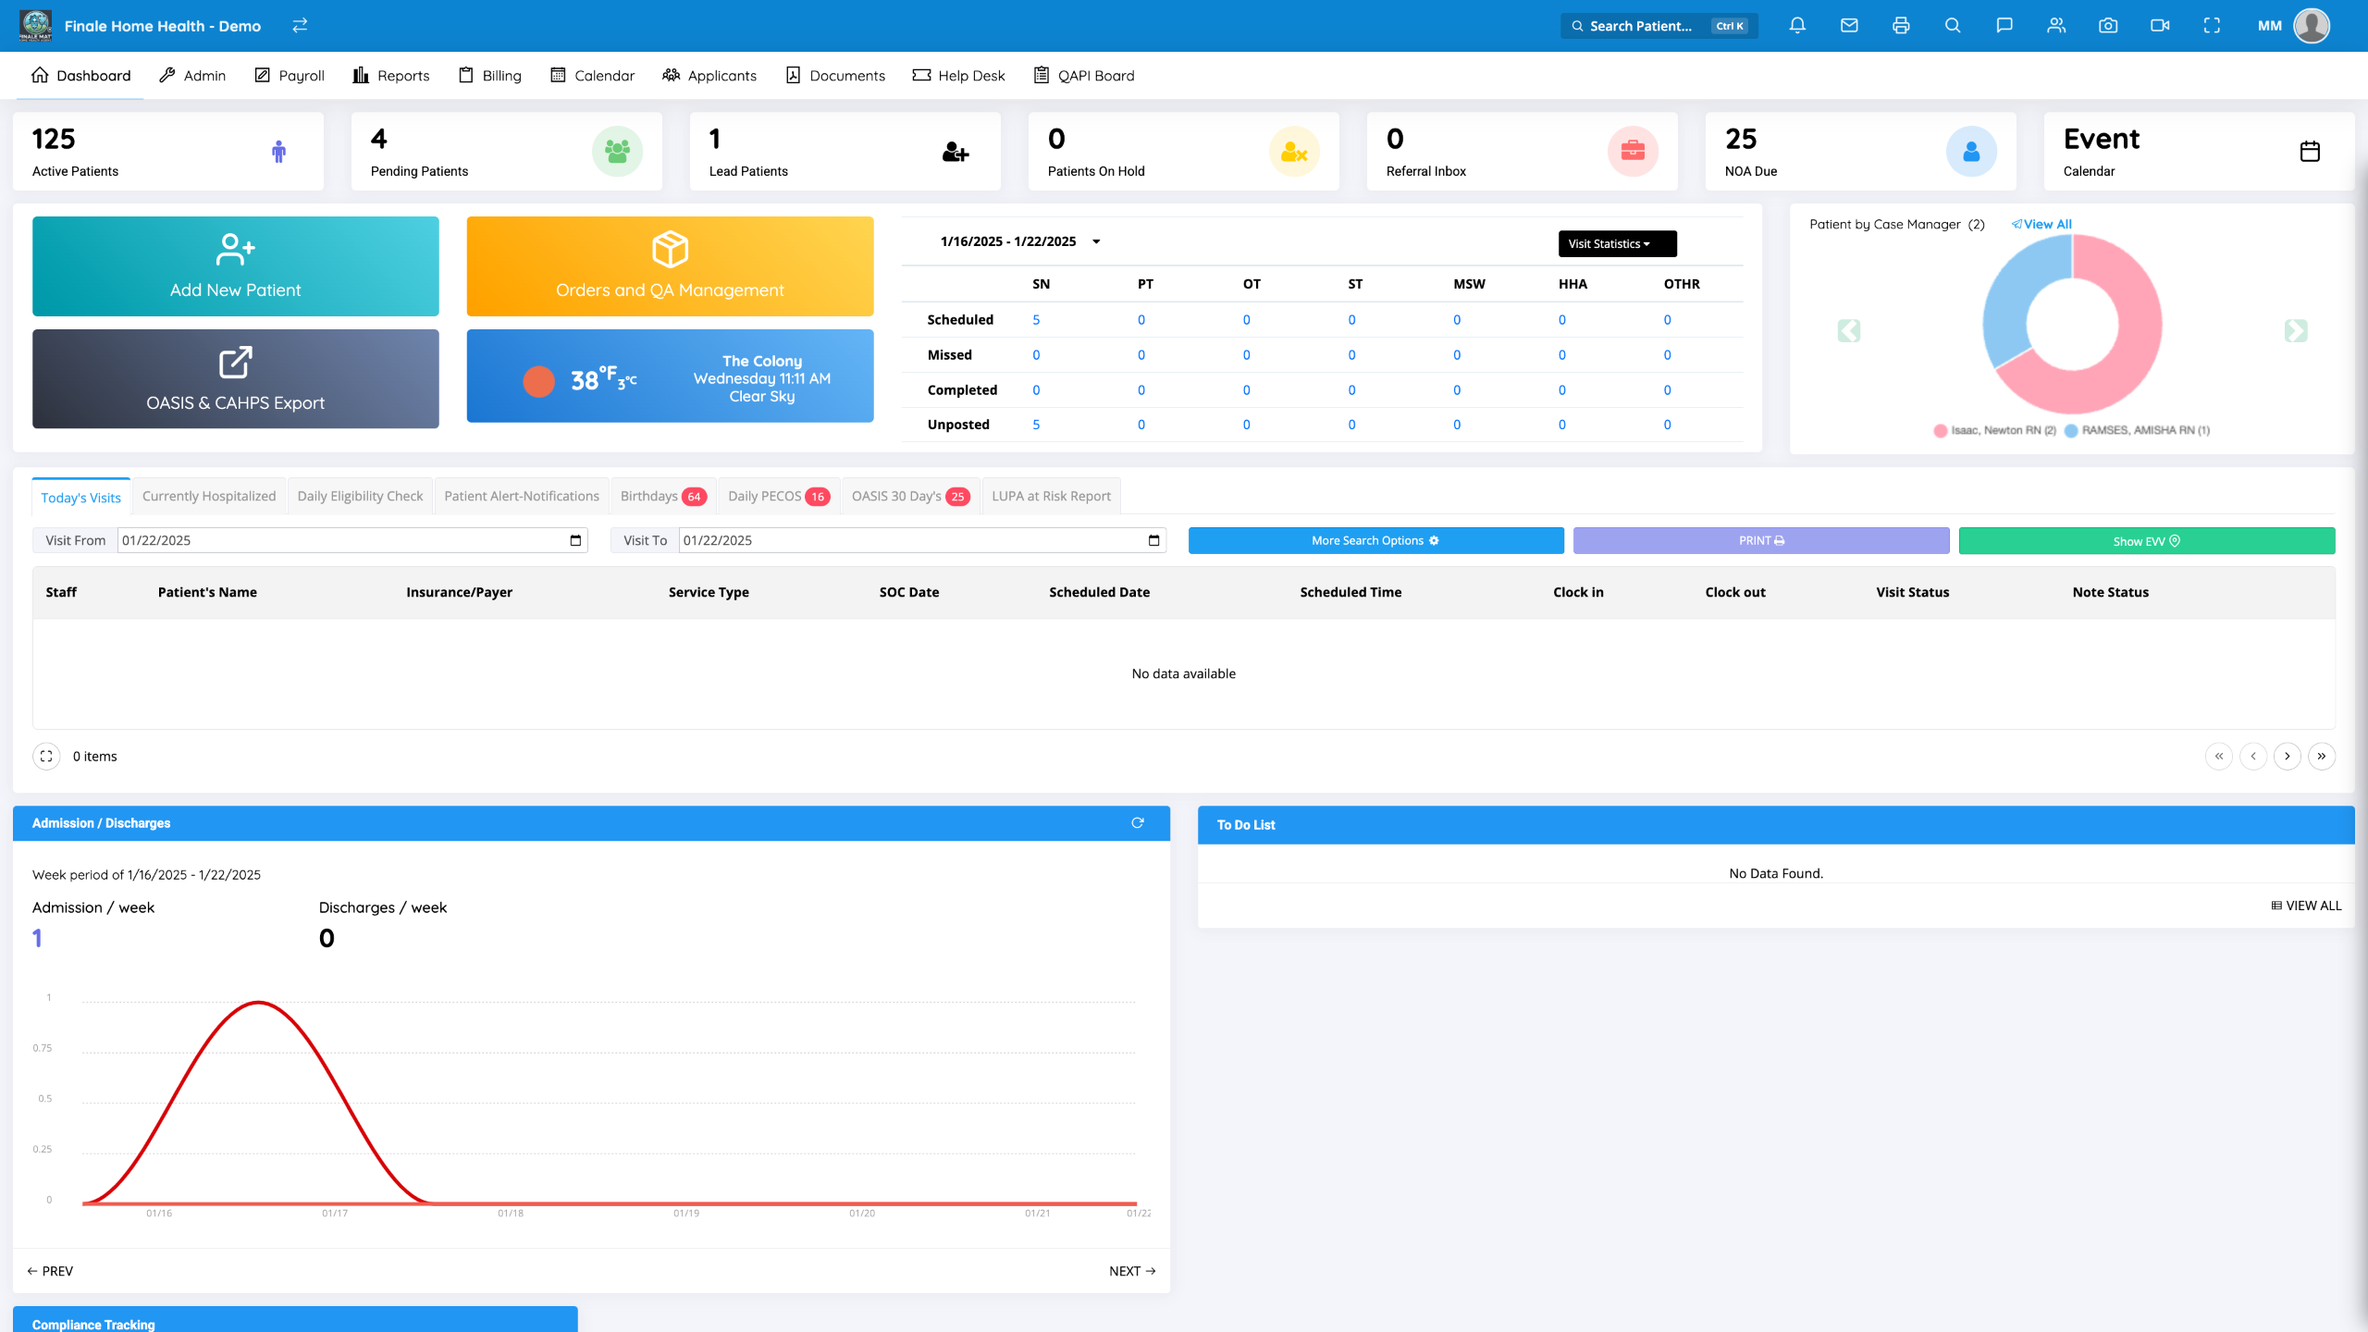
Task: Open the Visit From calendar picker
Action: (575, 540)
